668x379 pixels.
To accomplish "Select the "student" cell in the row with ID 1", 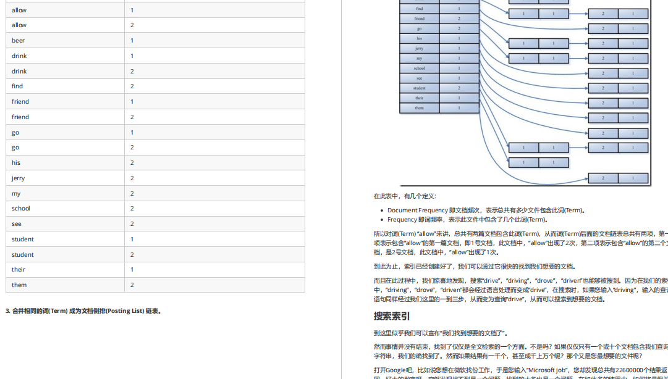I will [x=65, y=239].
